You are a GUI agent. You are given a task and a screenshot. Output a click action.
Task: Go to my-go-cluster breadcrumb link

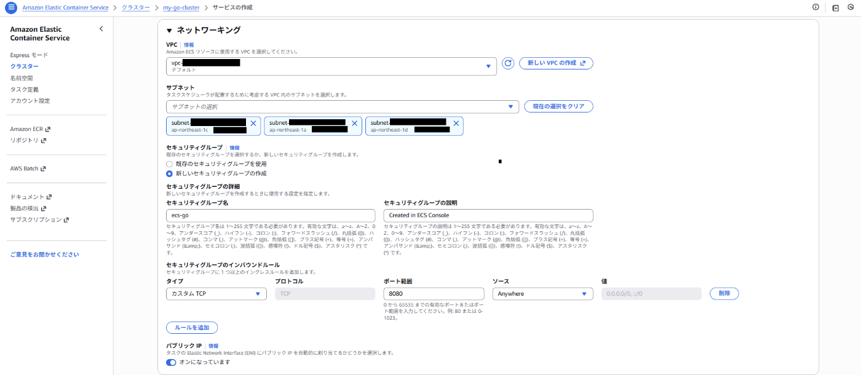[x=181, y=7]
